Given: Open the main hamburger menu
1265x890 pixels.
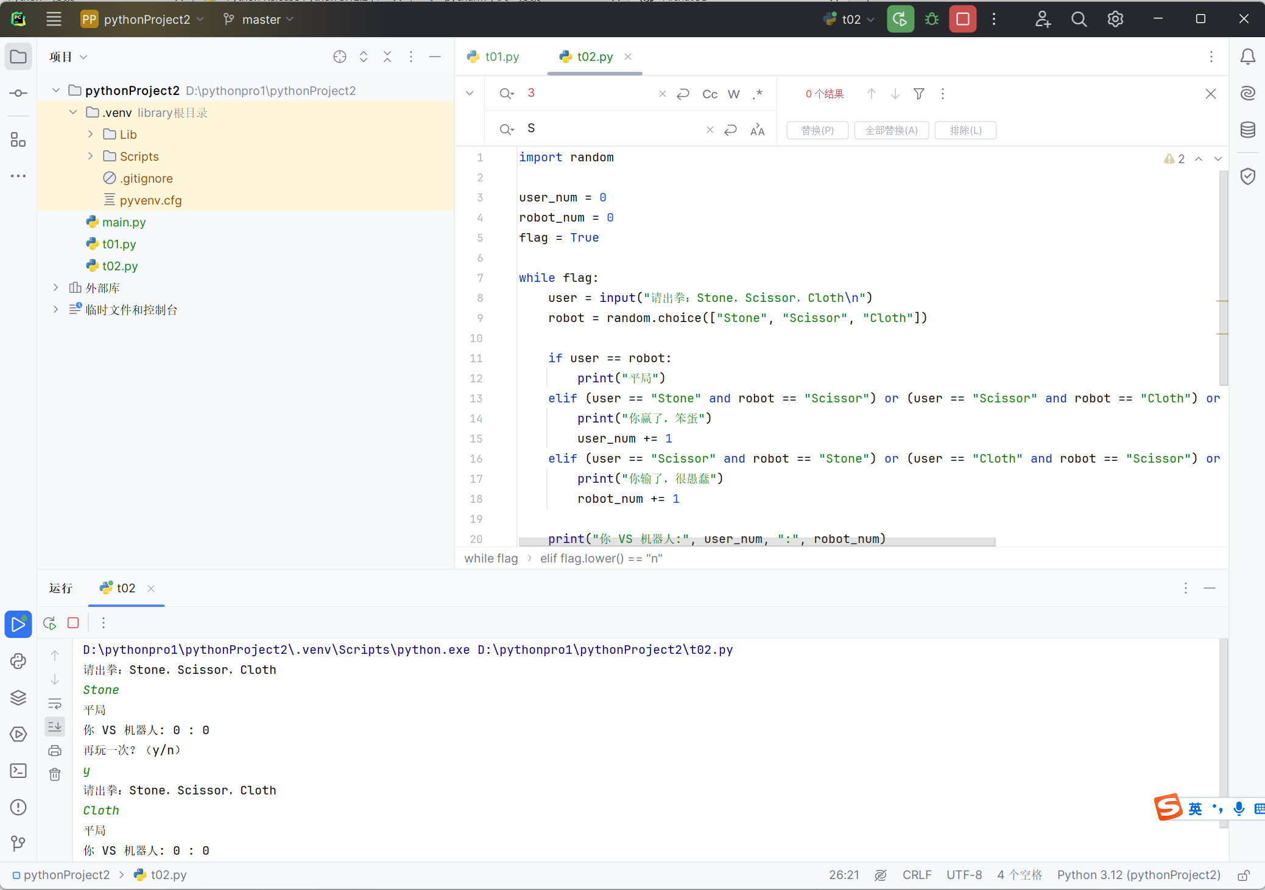Looking at the screenshot, I should (x=54, y=19).
